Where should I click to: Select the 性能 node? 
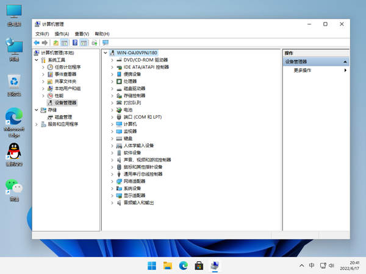[x=59, y=96]
